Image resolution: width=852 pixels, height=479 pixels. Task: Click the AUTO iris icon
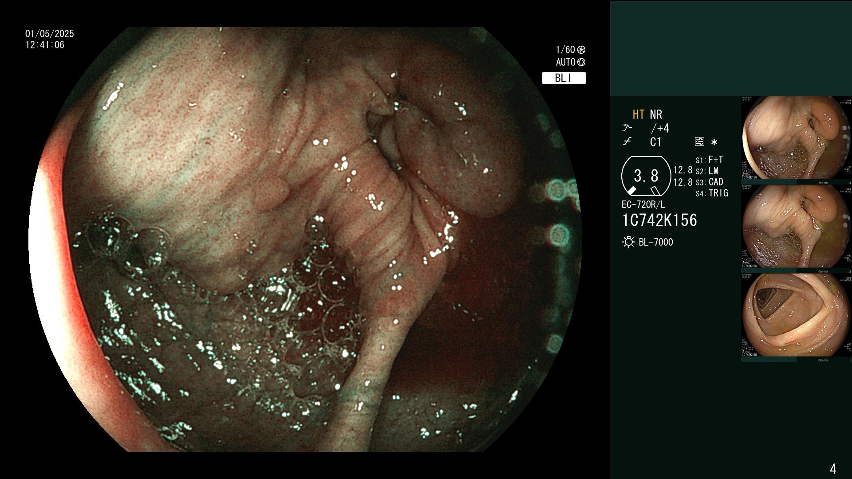[581, 62]
